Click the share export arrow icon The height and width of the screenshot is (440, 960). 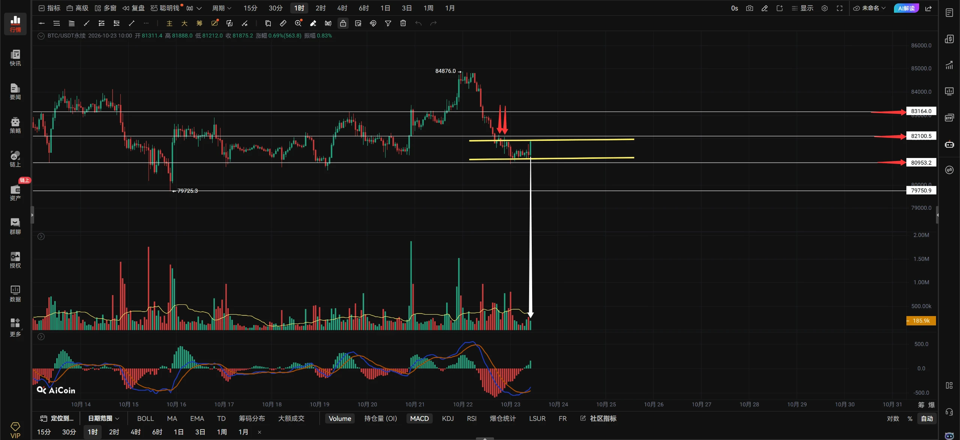928,8
